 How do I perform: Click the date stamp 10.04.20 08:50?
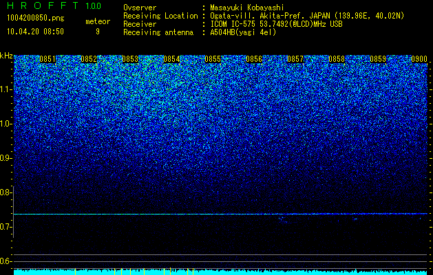[x=35, y=32]
